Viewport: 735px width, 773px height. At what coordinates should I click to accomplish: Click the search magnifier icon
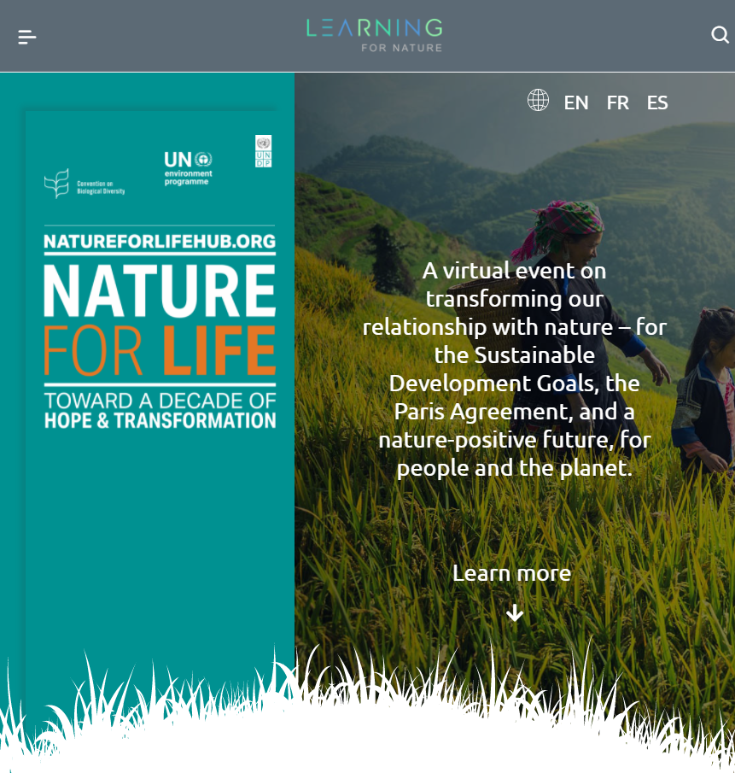pos(719,34)
